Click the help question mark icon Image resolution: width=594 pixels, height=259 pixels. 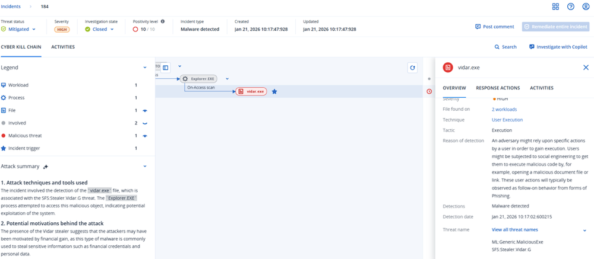tap(571, 7)
